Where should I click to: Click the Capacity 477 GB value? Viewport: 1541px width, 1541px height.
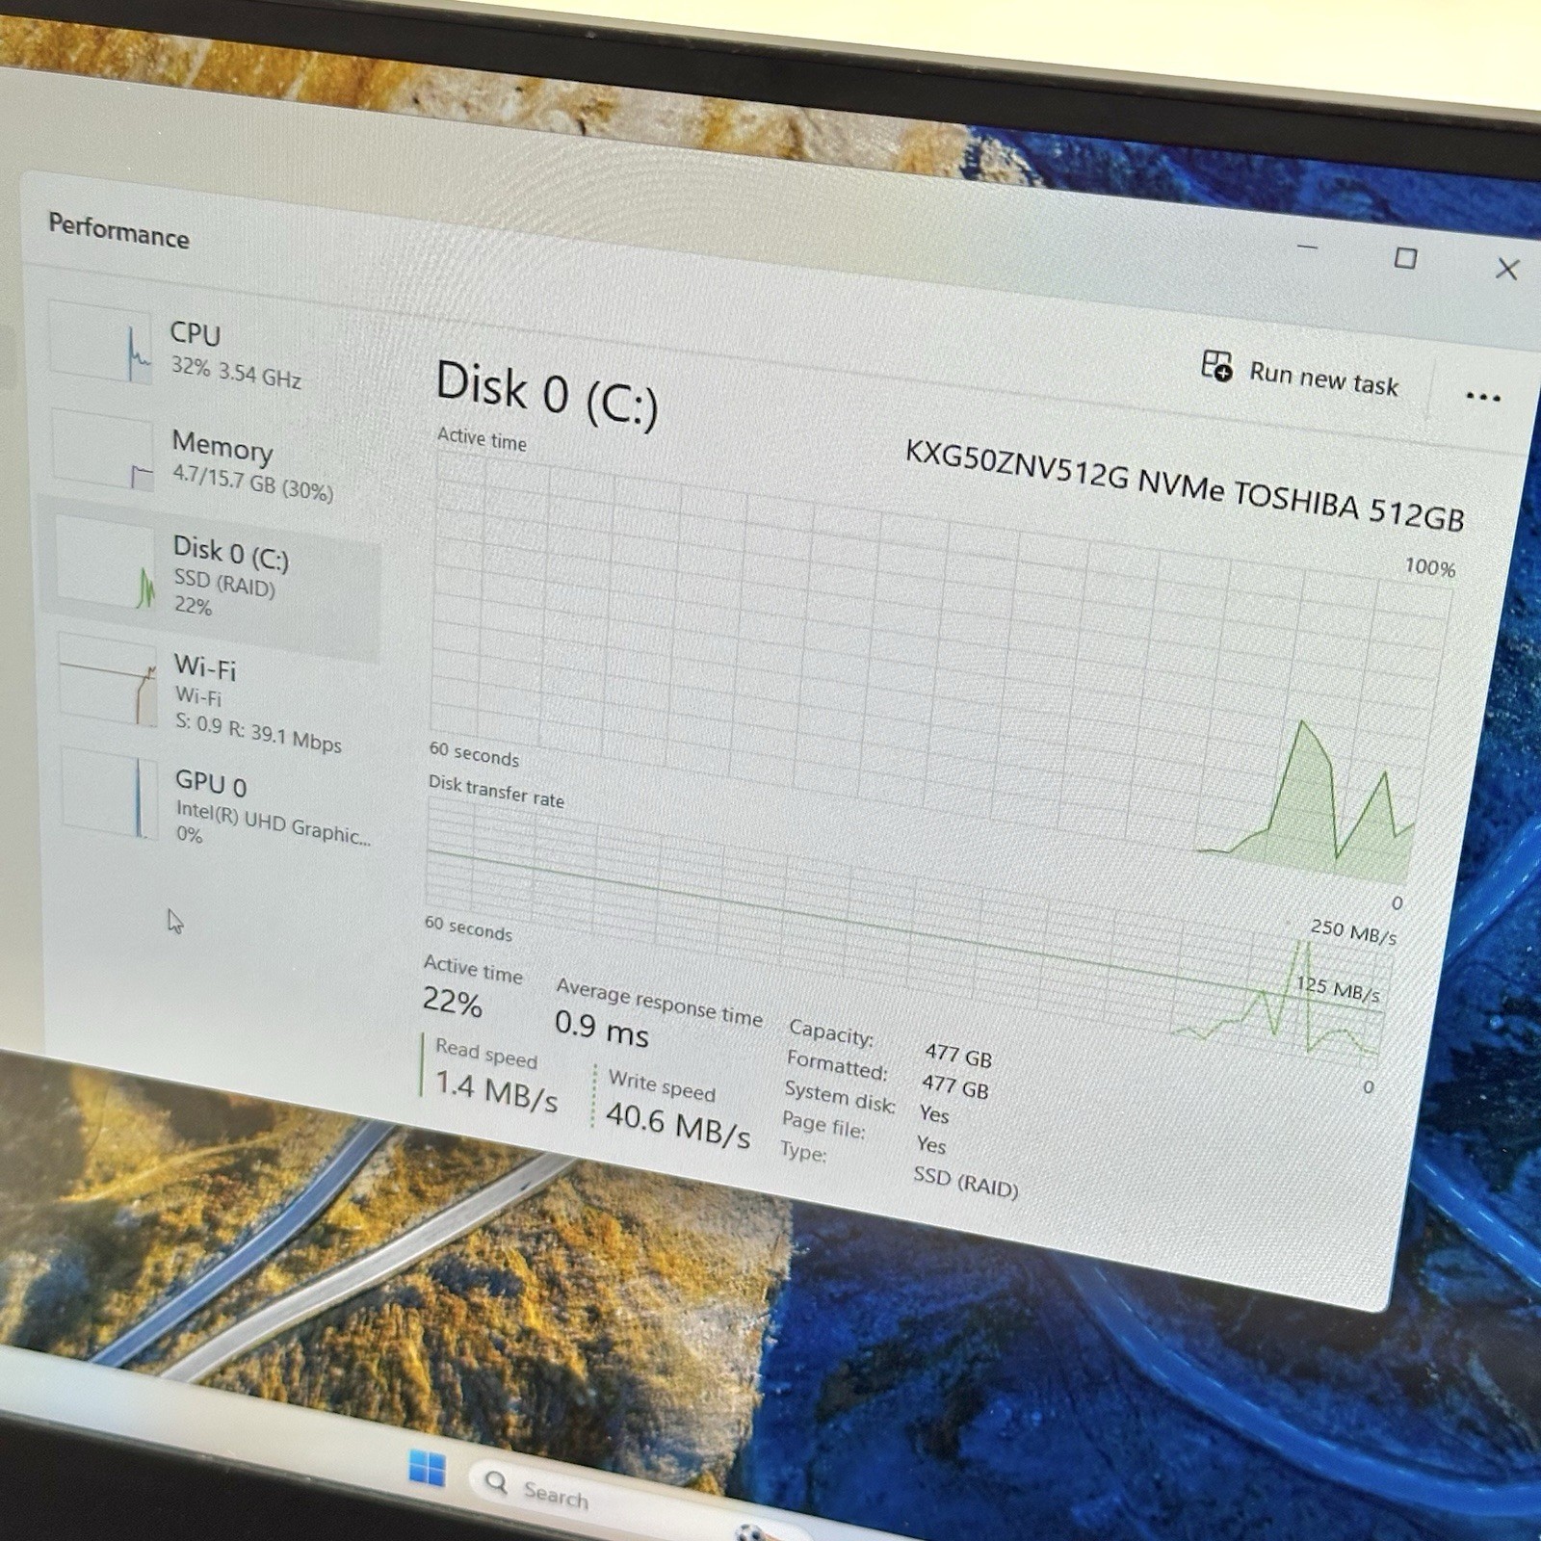[958, 1056]
